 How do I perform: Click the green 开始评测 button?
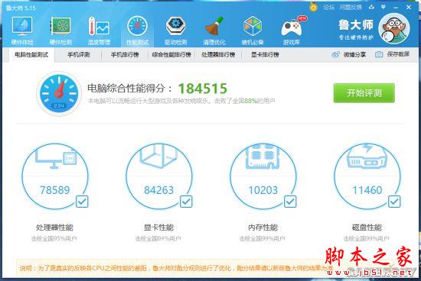(x=364, y=93)
